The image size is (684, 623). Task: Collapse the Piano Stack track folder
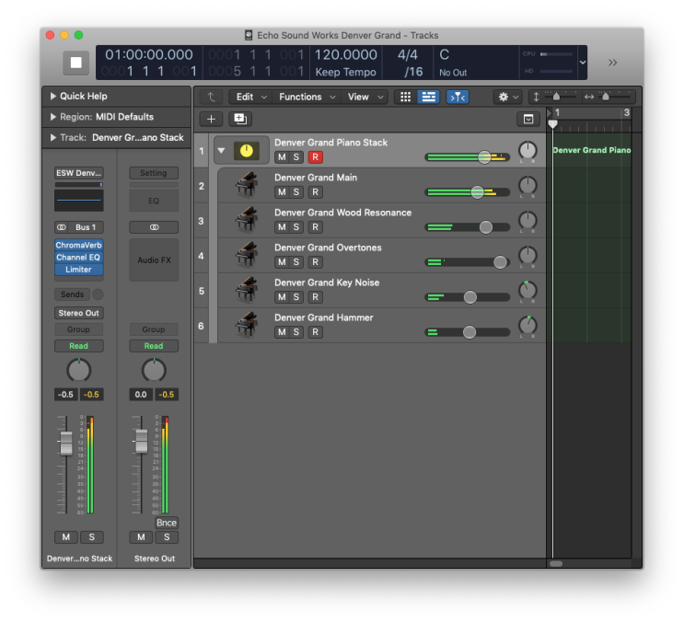tap(221, 151)
